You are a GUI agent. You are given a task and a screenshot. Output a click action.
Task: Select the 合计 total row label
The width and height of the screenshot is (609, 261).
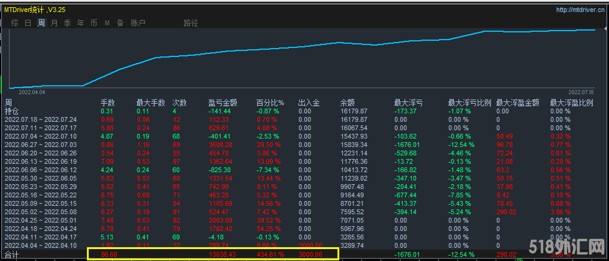pos(11,255)
